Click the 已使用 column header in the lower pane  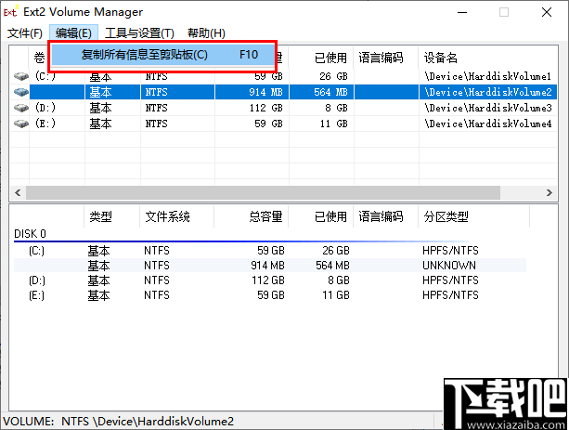pyautogui.click(x=321, y=216)
